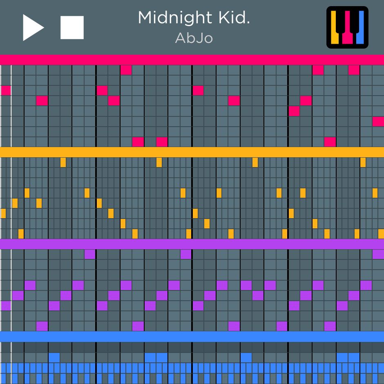Click the playhead line at left of pink track
Image resolution: width=384 pixels, height=384 pixels.
(11, 106)
